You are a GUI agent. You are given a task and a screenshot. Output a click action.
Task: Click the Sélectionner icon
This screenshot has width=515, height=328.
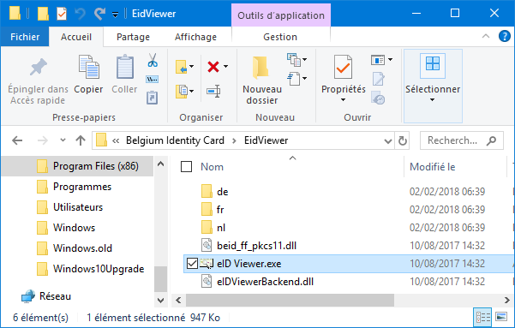(x=433, y=66)
